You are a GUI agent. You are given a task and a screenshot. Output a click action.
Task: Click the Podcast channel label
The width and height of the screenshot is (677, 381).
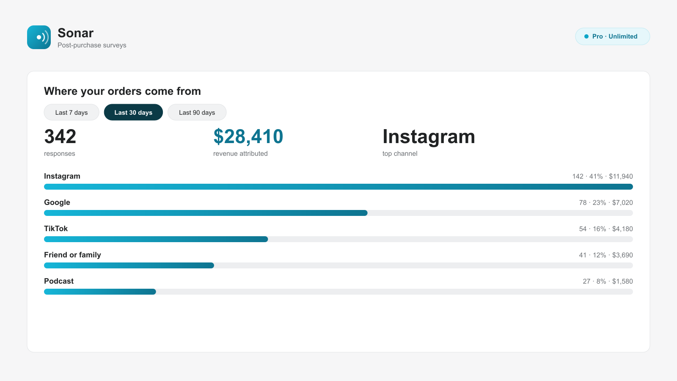tap(59, 281)
